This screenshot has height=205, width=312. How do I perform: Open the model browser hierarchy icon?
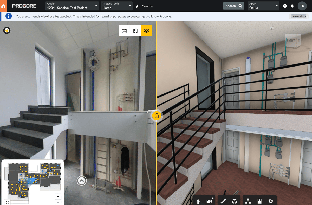[x=248, y=201]
